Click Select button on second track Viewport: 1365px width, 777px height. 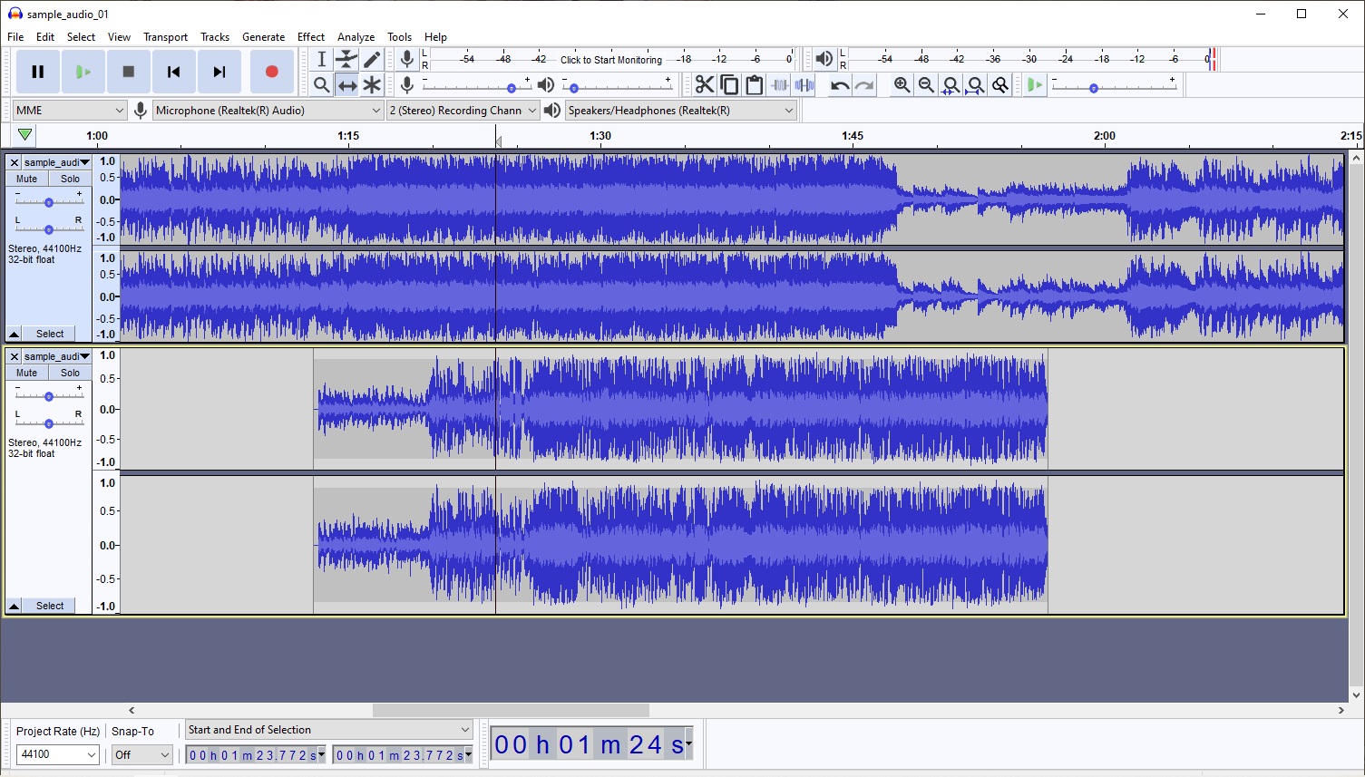point(50,606)
